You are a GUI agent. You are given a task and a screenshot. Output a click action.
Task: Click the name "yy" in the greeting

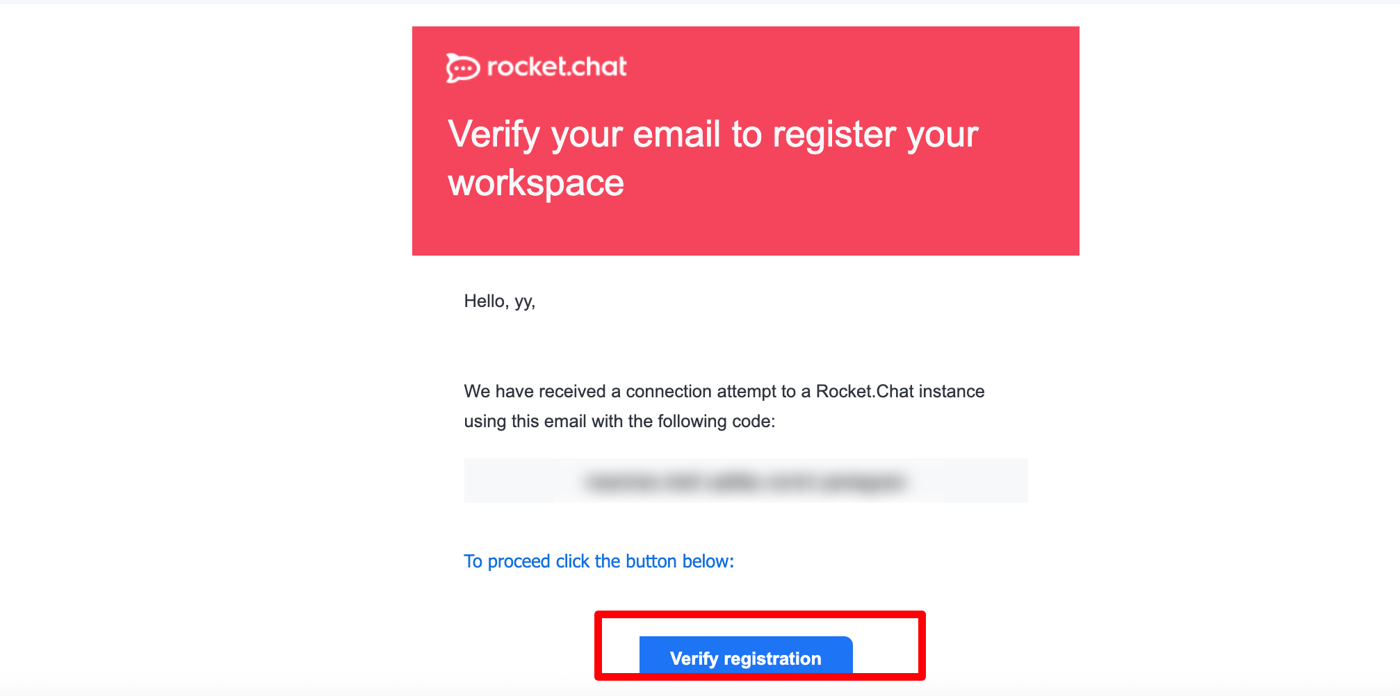524,301
